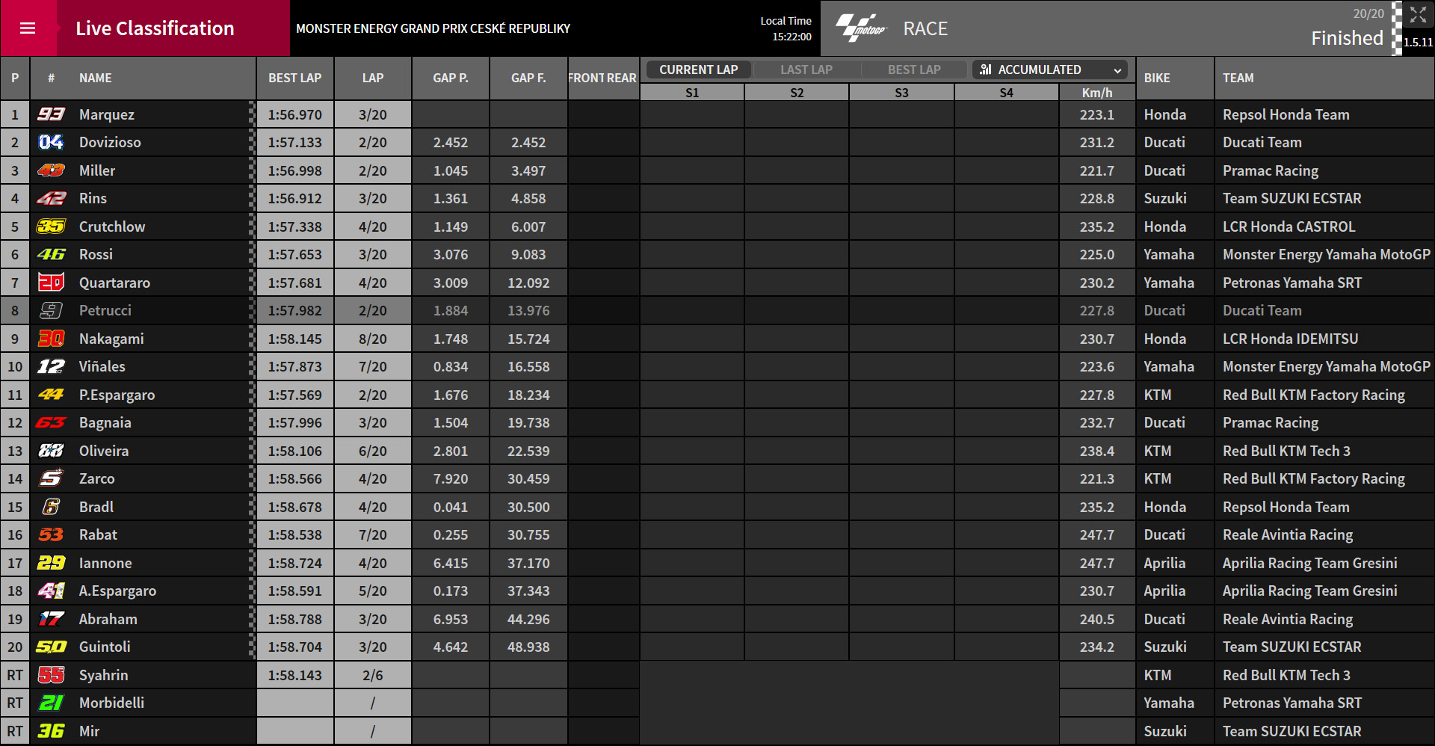Click Oliveira's number 88 badge
The image size is (1435, 746).
click(51, 451)
